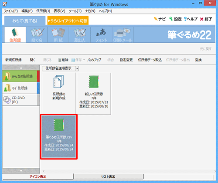218x183 pixels.
Task: Switch to アイコン表示 view tab
Action: tap(38, 176)
